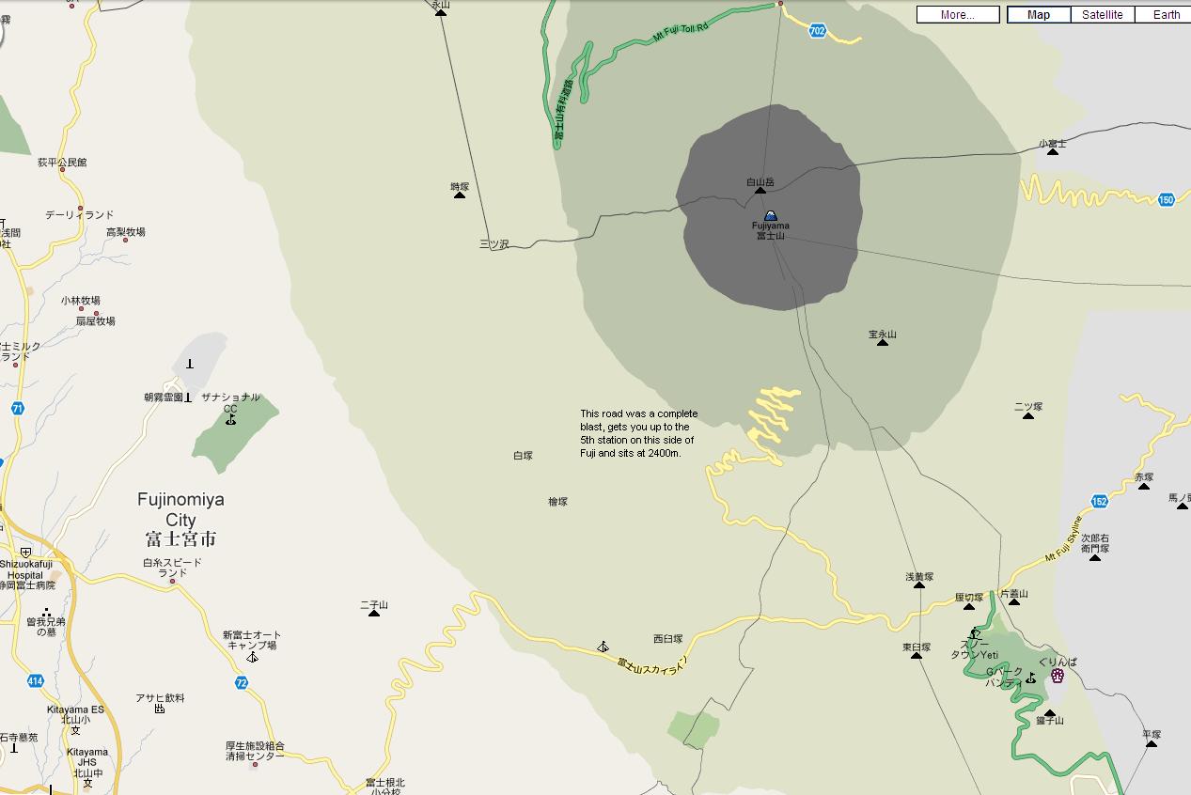The image size is (1191, 795).
Task: Click the 曽我兄弟の墓 landmark icon
Action: 46,613
